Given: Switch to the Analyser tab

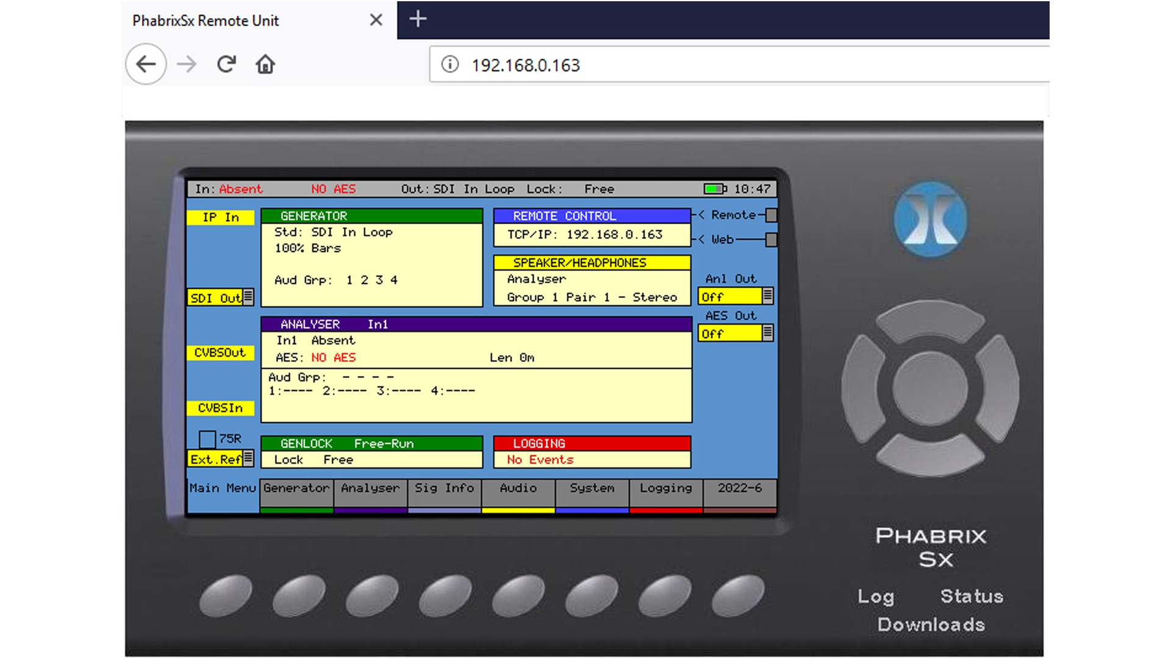Looking at the screenshot, I should (370, 488).
